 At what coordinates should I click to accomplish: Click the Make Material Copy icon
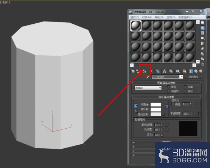(158, 71)
